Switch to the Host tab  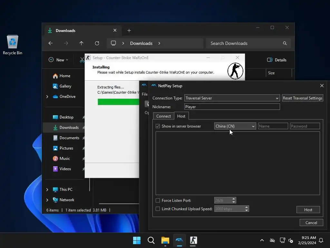tap(181, 116)
